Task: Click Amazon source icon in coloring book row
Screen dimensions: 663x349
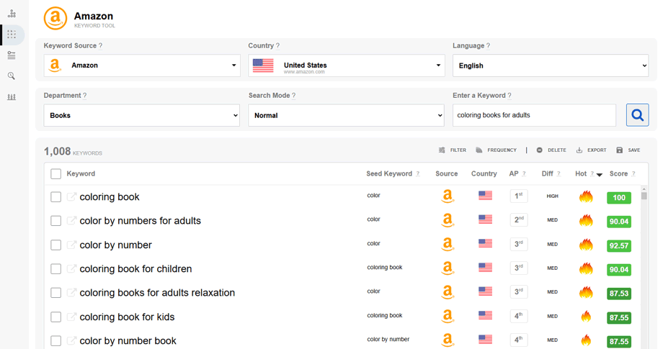Action: 448,196
